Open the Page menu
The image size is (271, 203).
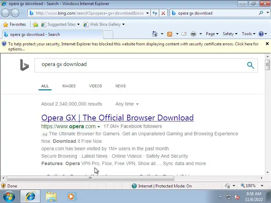(x=212, y=34)
